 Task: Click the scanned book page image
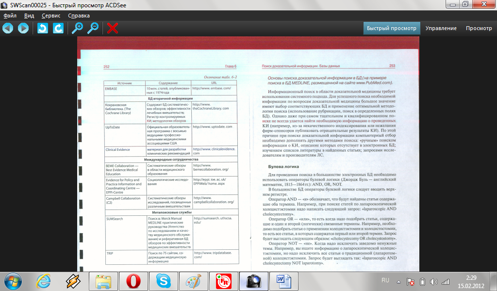click(x=248, y=154)
